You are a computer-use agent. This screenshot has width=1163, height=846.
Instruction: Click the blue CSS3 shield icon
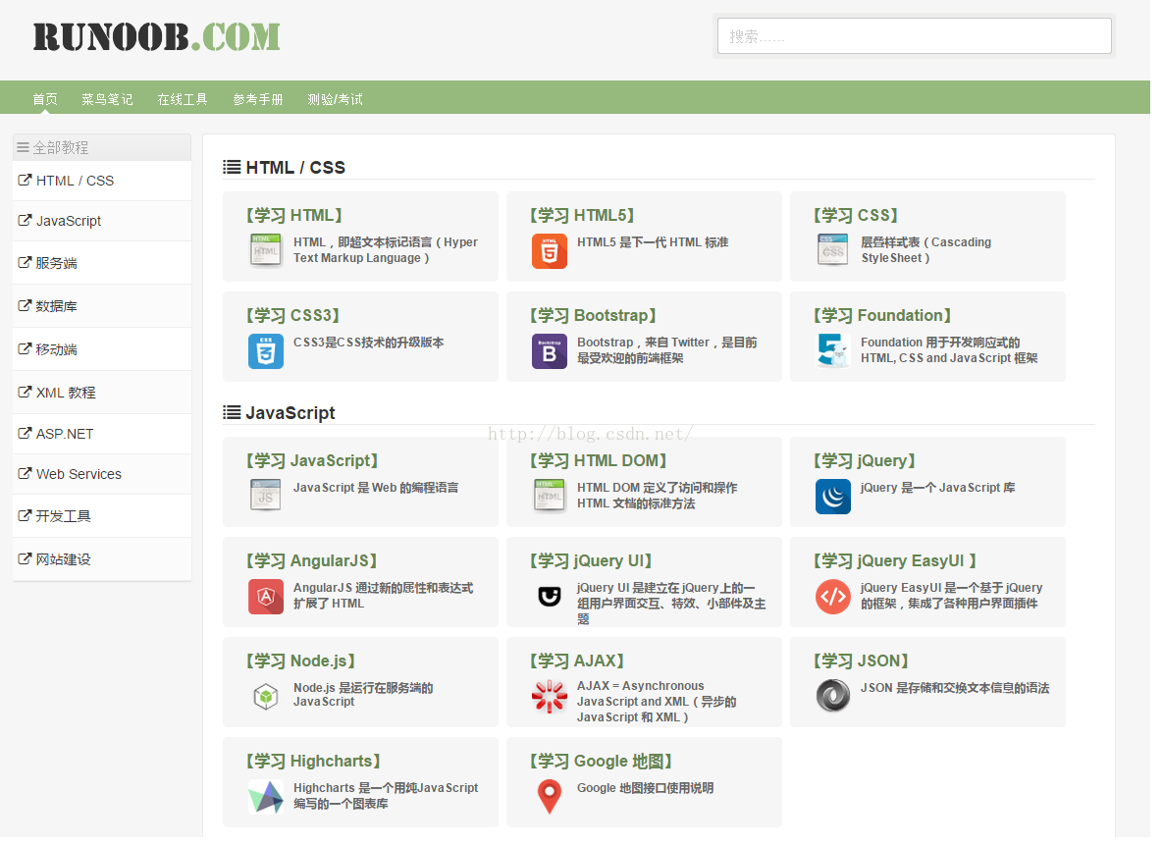[269, 354]
